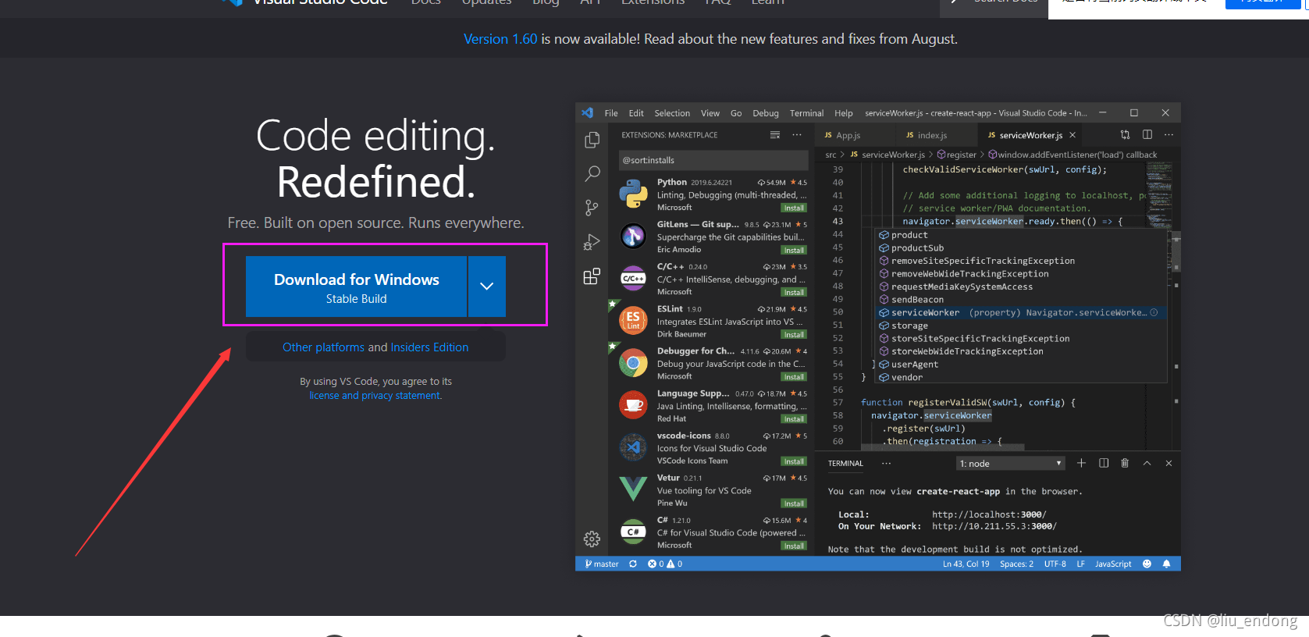This screenshot has height=637, width=1309.
Task: Follow the Version 1.60 link
Action: point(500,39)
